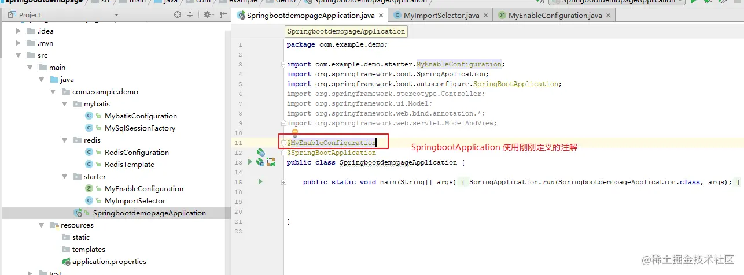The image size is (744, 275).
Task: Select RedisConfiguration class in tree
Action: pos(137,153)
